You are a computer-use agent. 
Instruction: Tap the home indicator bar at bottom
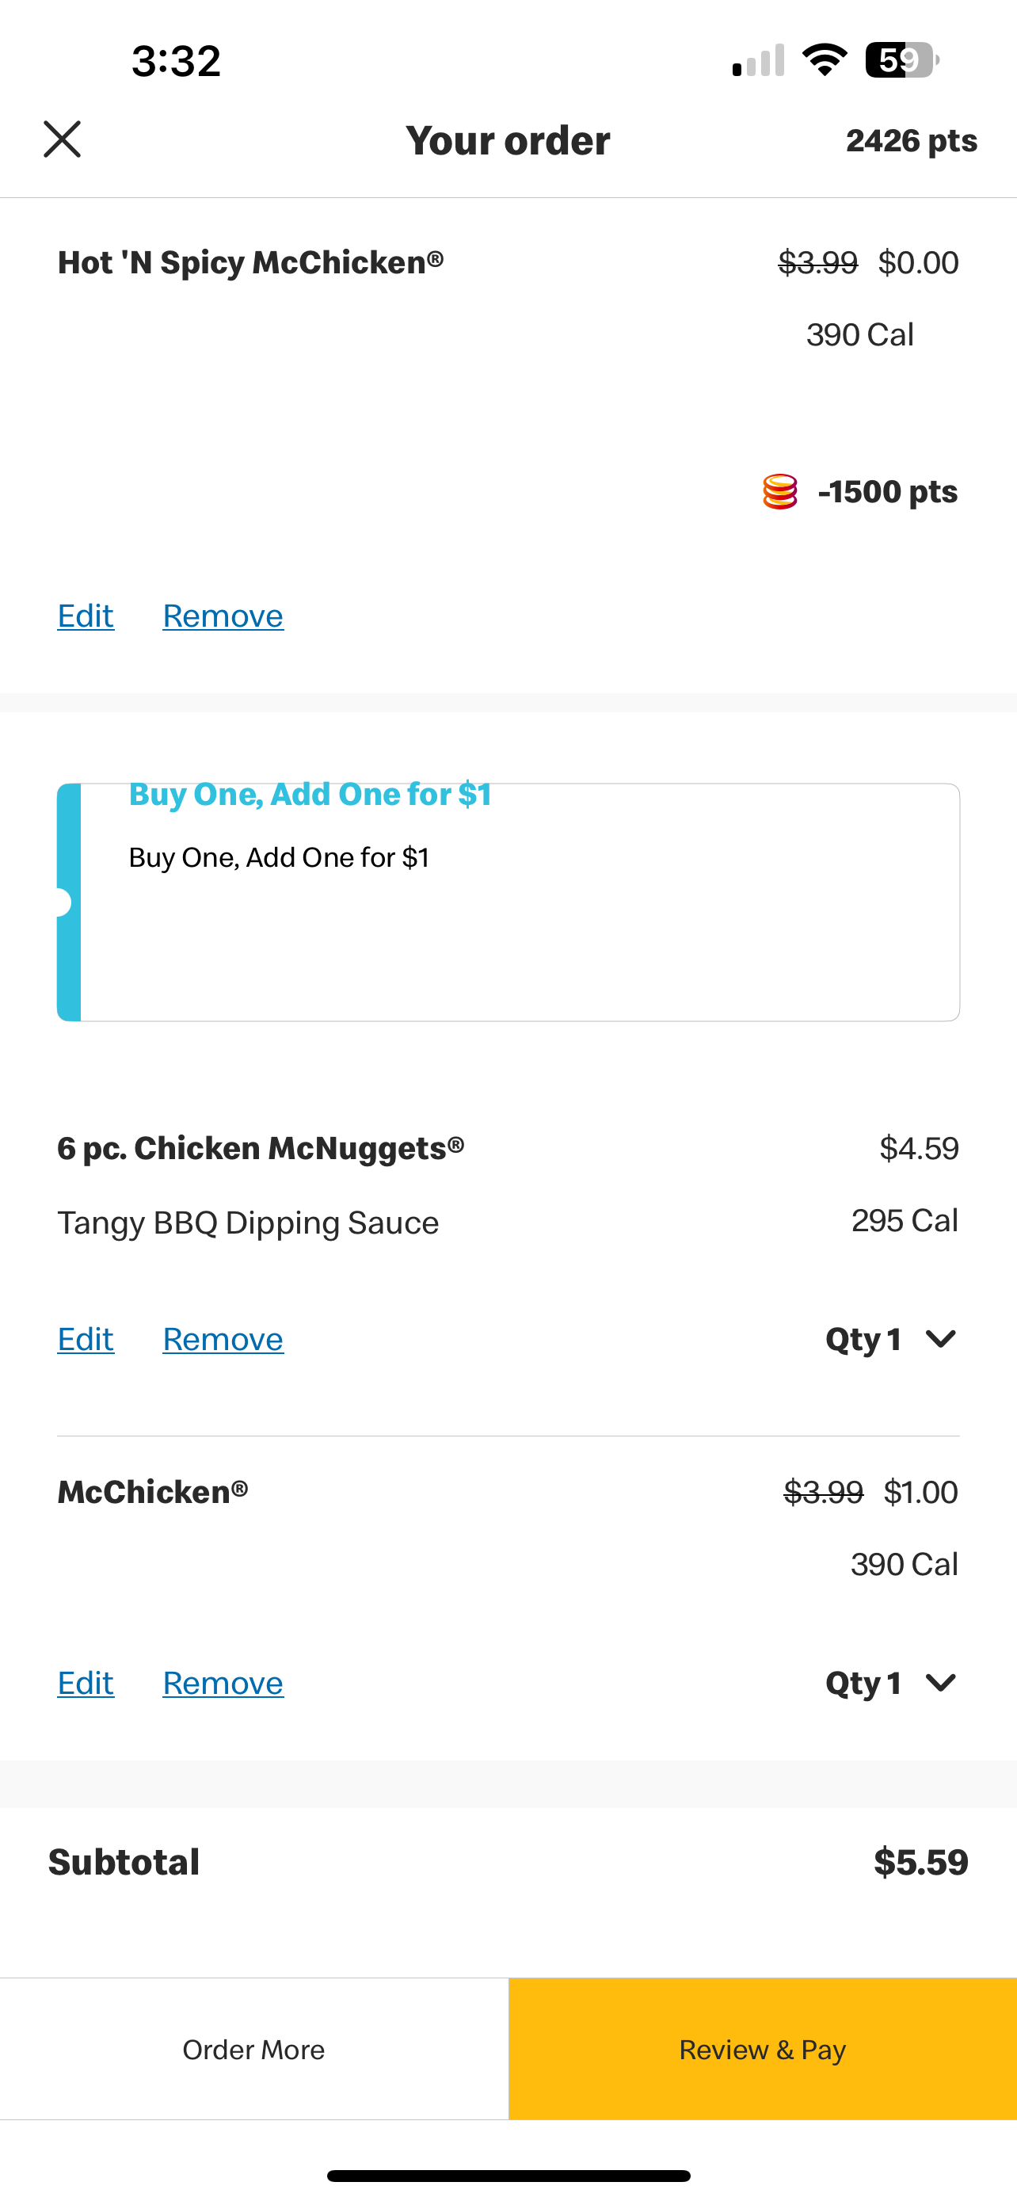[x=508, y=2176]
